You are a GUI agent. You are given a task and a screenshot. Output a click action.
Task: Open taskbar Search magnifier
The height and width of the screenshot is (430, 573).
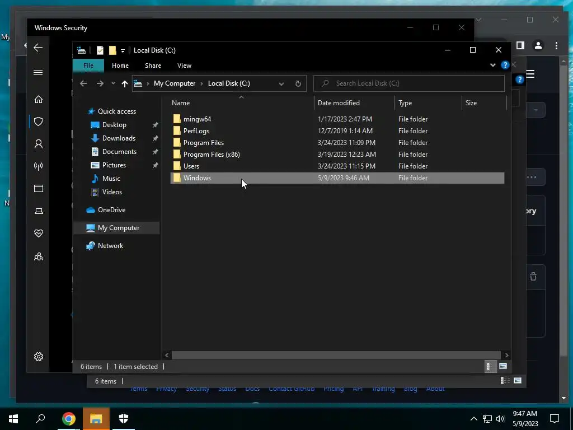point(40,418)
